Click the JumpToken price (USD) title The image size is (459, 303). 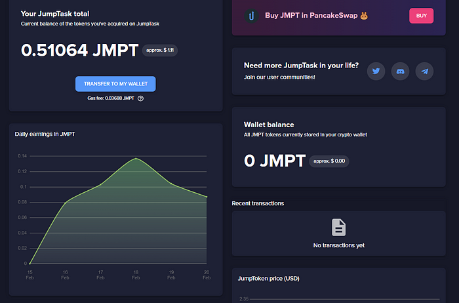(269, 279)
